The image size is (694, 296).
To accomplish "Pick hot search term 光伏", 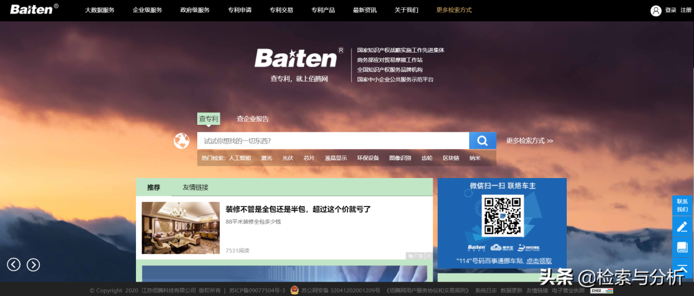I will point(287,158).
